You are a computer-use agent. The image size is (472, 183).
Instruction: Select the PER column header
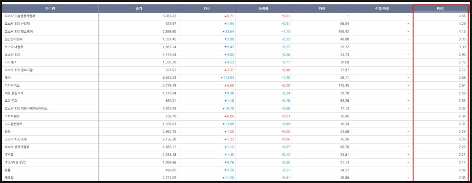[x=322, y=9]
